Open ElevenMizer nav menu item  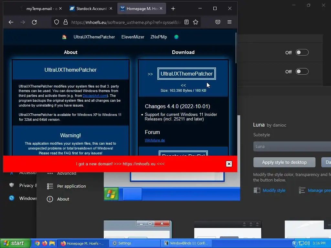click(133, 37)
